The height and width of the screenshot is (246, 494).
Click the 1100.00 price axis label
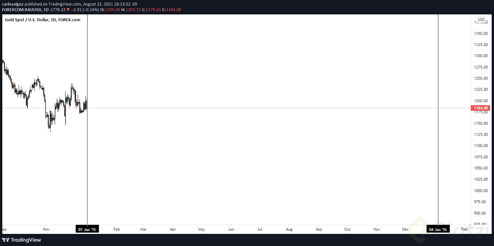(481, 146)
